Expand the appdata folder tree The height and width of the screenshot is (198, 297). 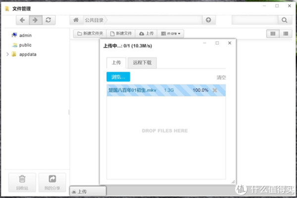click(7, 54)
